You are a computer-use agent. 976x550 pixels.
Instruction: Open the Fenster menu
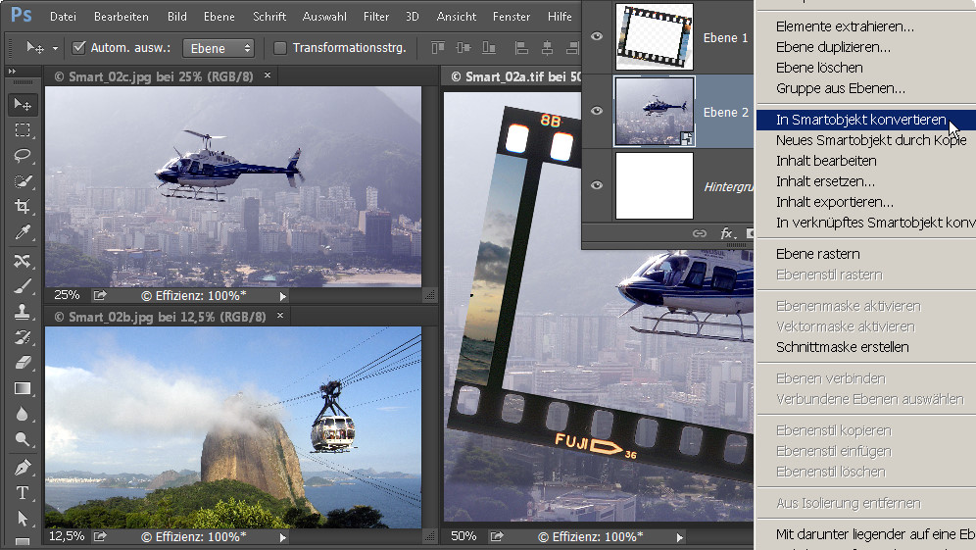[x=512, y=17]
